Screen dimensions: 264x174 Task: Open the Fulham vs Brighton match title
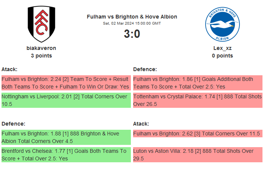pos(132,17)
